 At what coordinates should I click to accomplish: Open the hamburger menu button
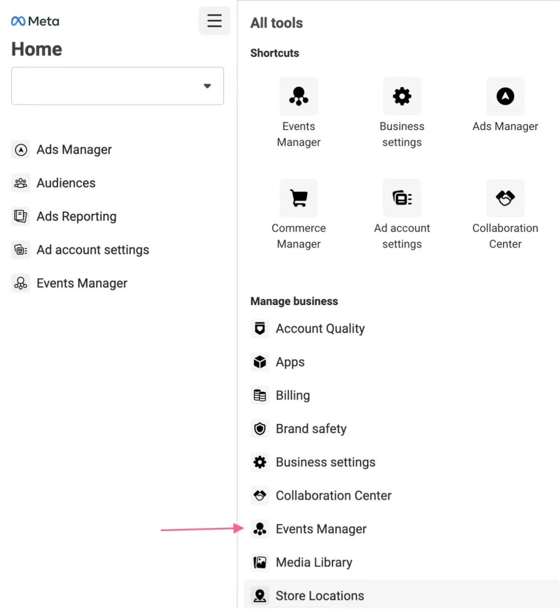pos(214,21)
